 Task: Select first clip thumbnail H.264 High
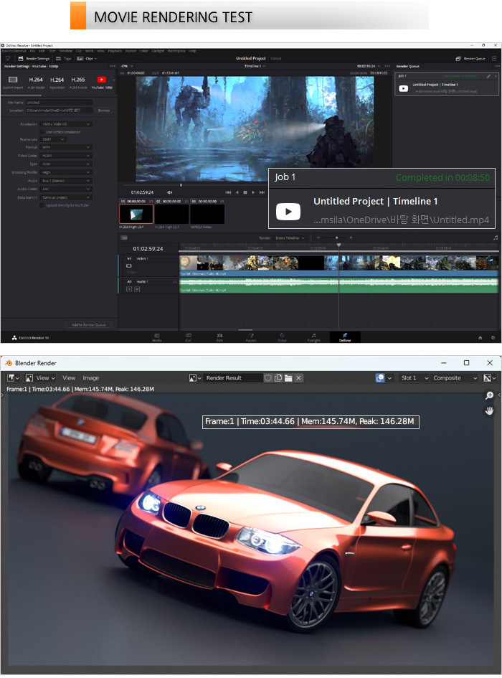[136, 214]
